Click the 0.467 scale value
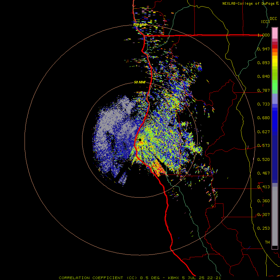This screenshot has width=280, height=280. click(x=264, y=173)
